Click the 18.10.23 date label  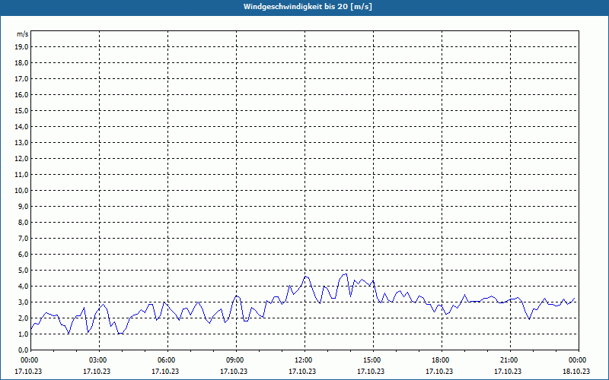tap(576, 371)
